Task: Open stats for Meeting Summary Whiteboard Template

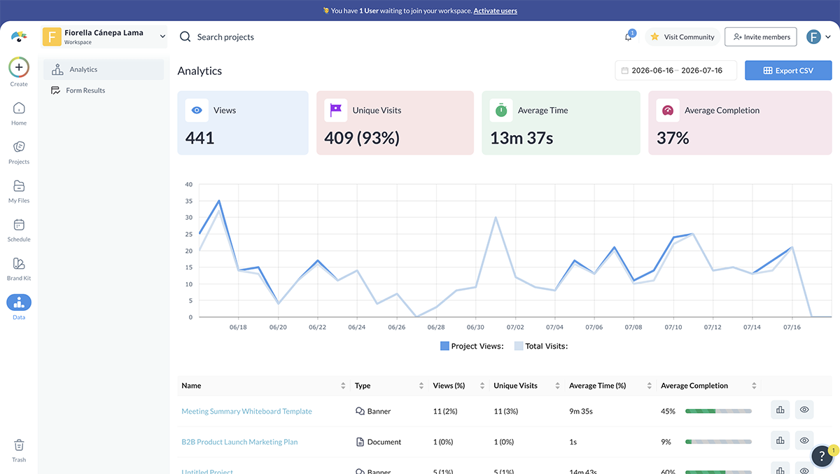Action: (780, 410)
